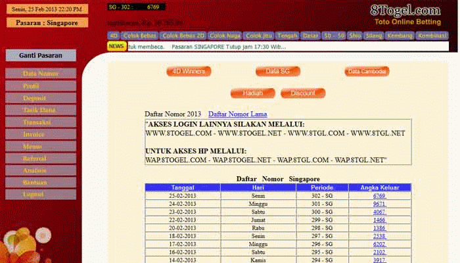Click the Data Cambodia button
Viewport: 460px width, 263px height.
click(x=367, y=71)
